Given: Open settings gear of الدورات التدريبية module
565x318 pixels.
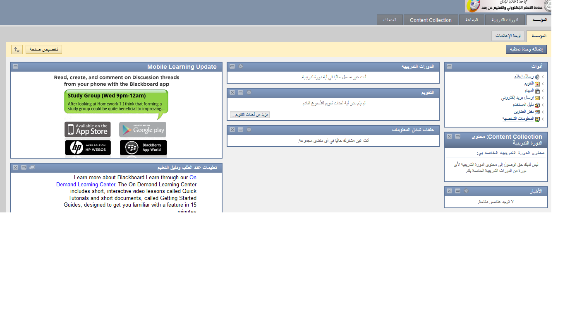Looking at the screenshot, I should tap(241, 66).
